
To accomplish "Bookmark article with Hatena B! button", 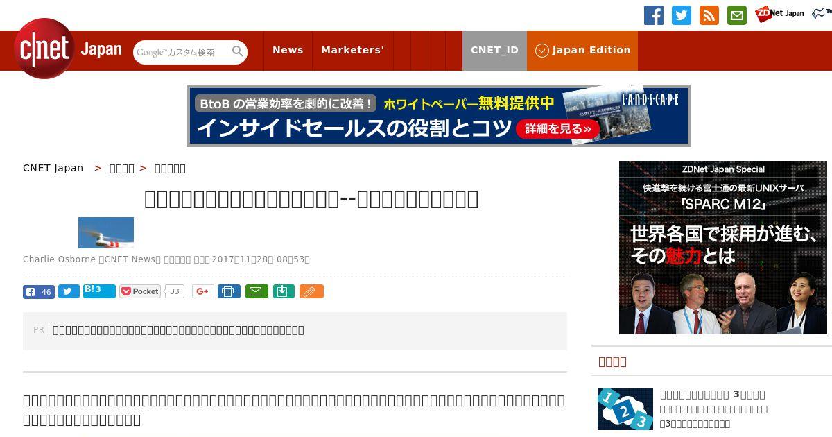I will [99, 291].
